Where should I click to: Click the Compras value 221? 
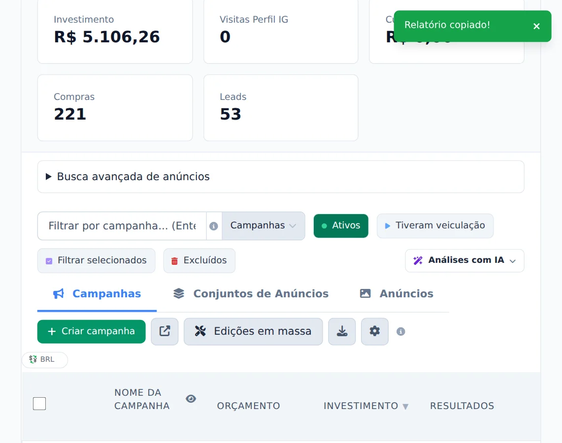(x=70, y=114)
